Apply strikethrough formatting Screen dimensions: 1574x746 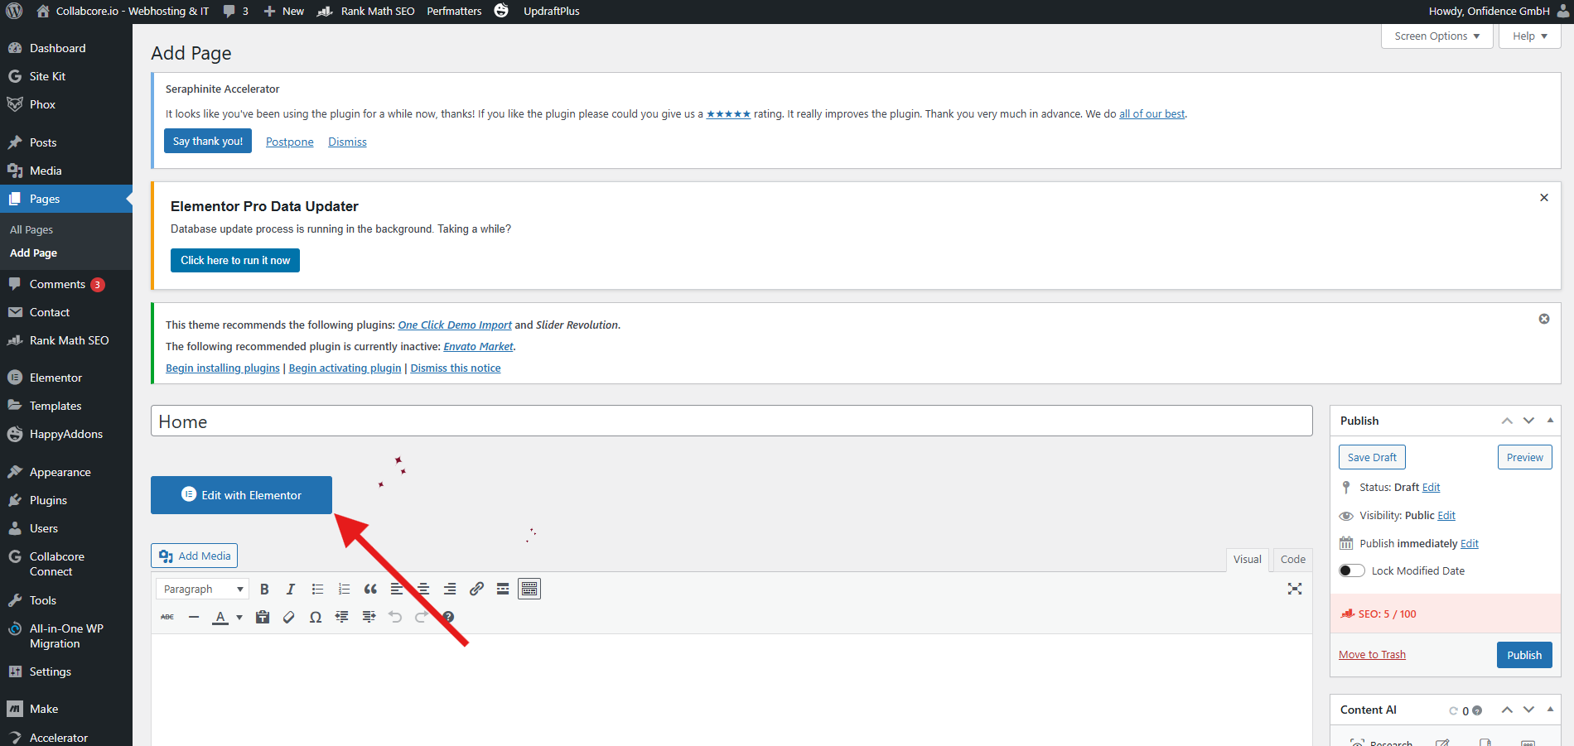point(167,618)
